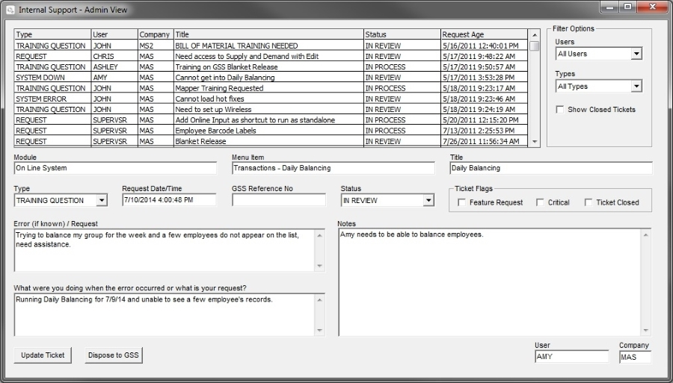
Task: Click ticket list scrollbar down arrow
Action: click(x=535, y=142)
